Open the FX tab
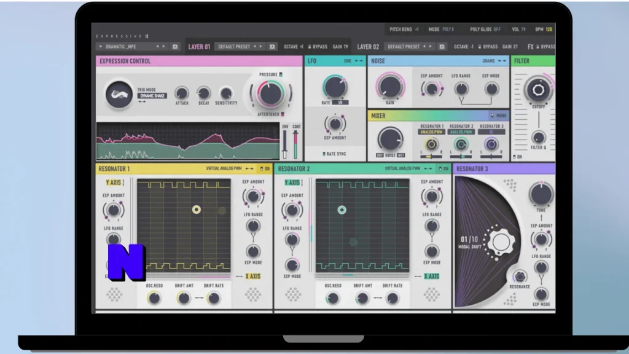The image size is (629, 354). [x=530, y=47]
